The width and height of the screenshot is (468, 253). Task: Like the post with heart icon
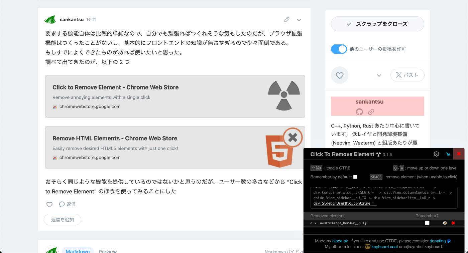[x=49, y=204]
